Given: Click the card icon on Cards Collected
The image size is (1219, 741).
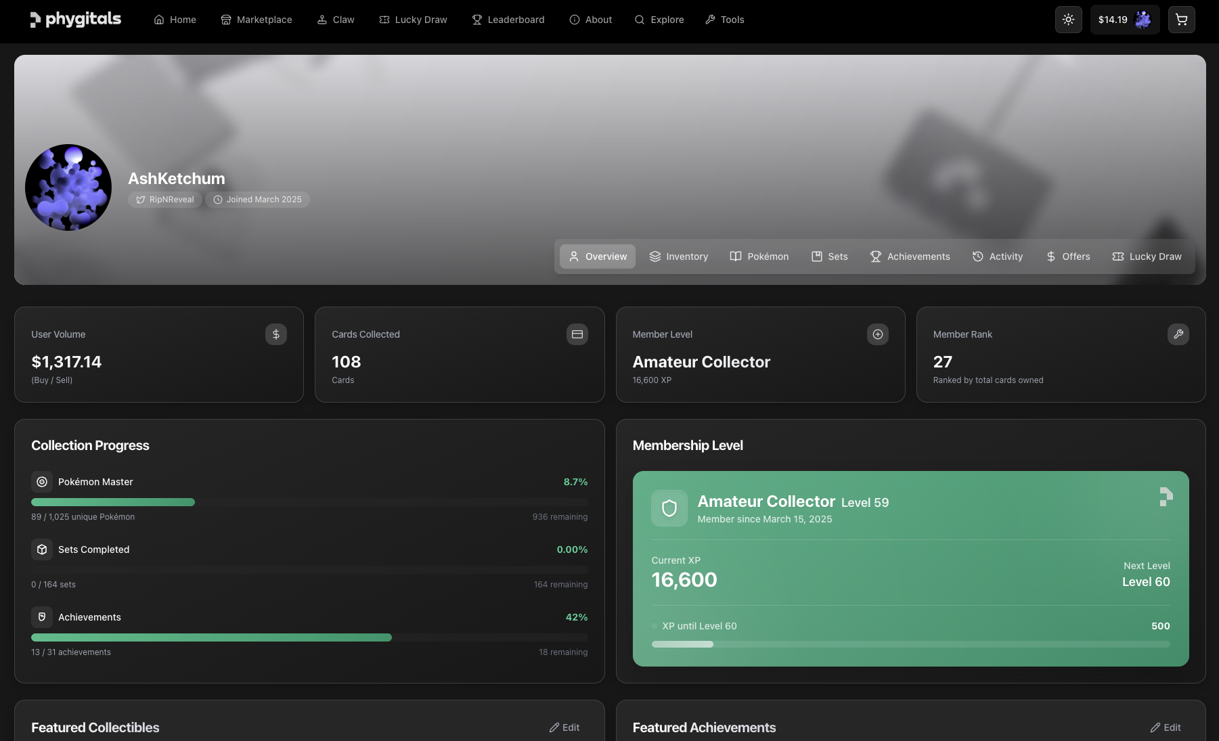Looking at the screenshot, I should tap(577, 334).
